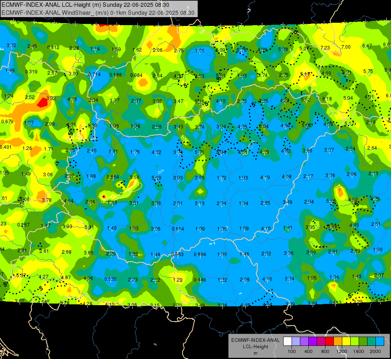391x359 pixels.
Task: Click wind shear value 0.894
Action: pos(200,254)
